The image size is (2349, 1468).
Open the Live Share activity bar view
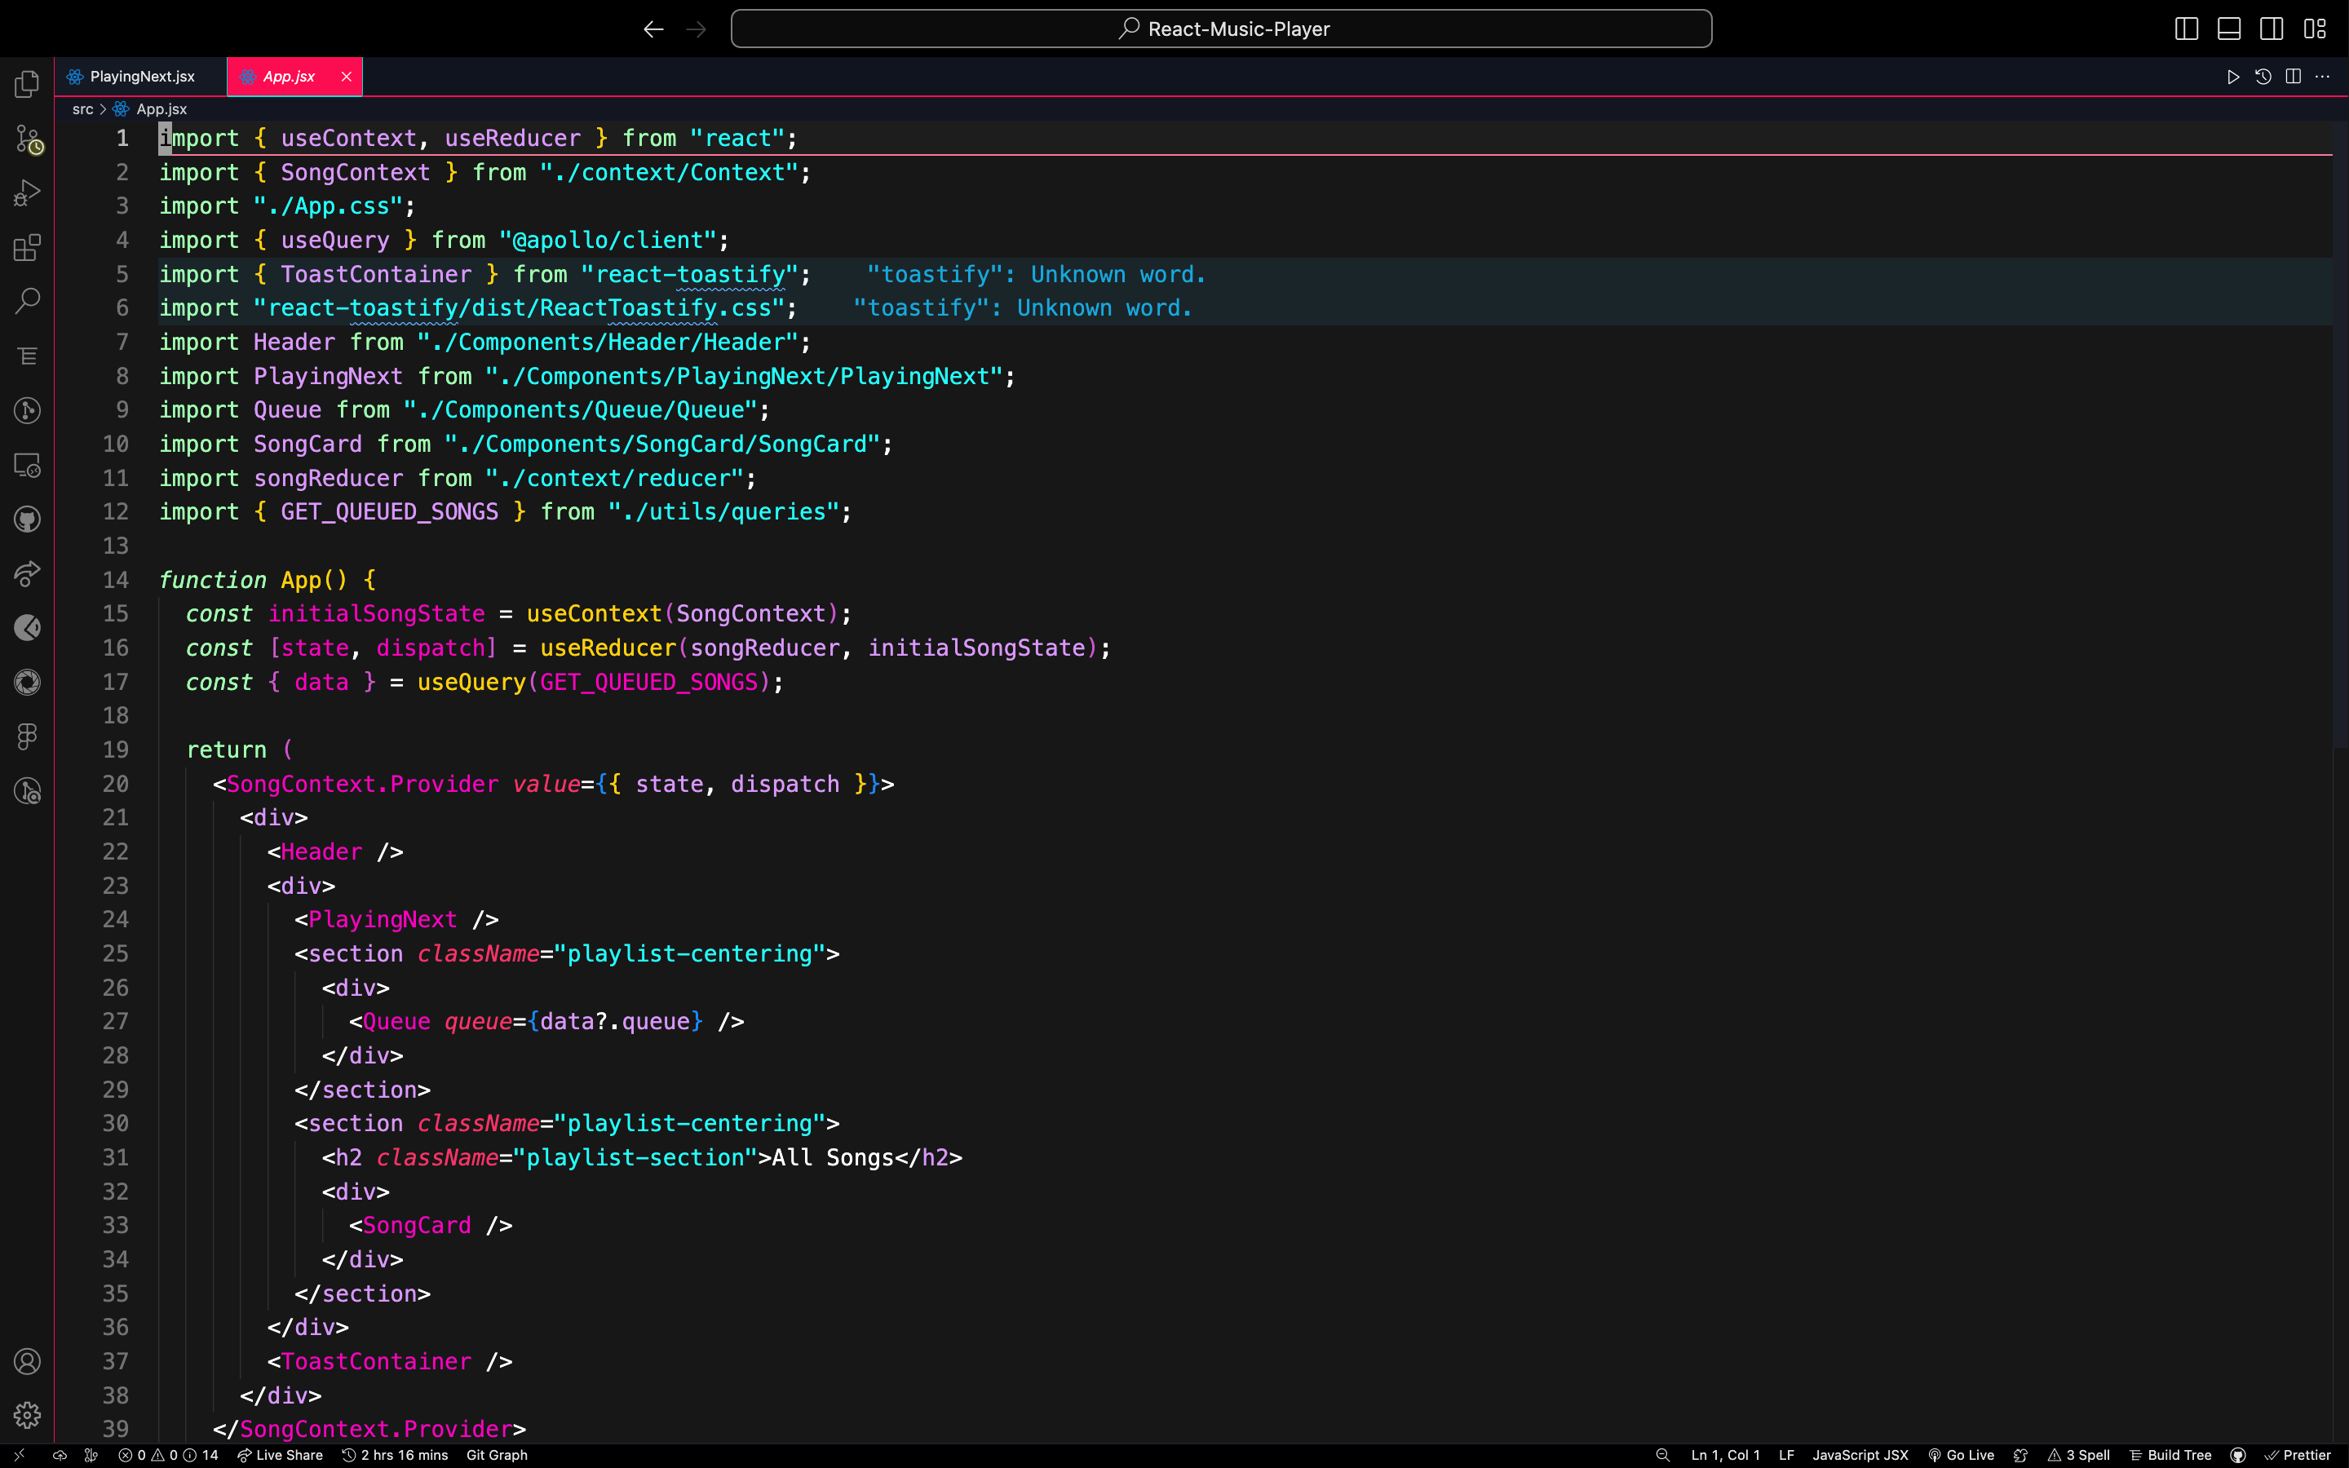click(x=27, y=574)
